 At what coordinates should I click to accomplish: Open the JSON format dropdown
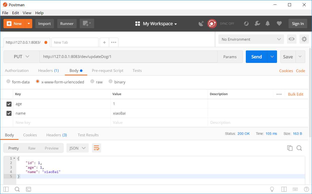point(77,148)
